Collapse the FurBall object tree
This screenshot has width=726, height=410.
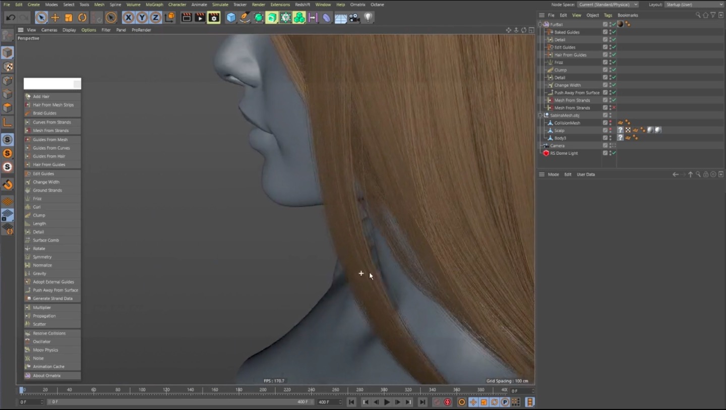pyautogui.click(x=540, y=24)
